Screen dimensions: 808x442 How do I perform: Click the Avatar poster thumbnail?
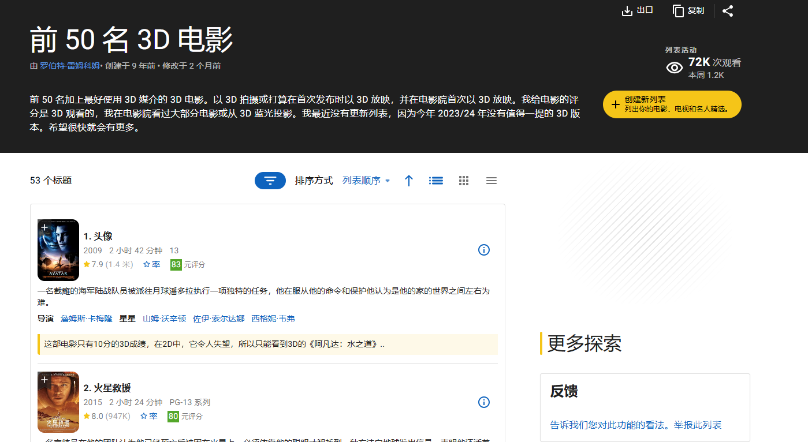click(x=58, y=250)
